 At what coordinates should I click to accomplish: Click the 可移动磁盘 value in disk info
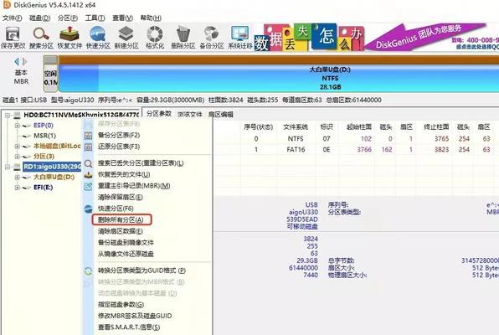(302, 227)
